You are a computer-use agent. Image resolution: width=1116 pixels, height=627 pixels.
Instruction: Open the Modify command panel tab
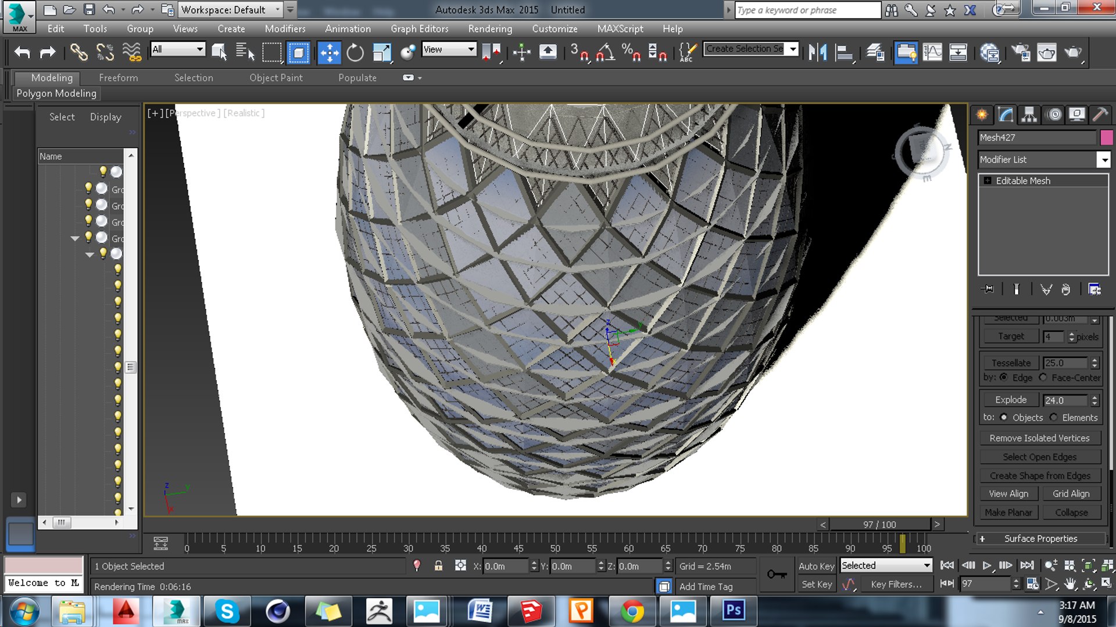point(1006,114)
